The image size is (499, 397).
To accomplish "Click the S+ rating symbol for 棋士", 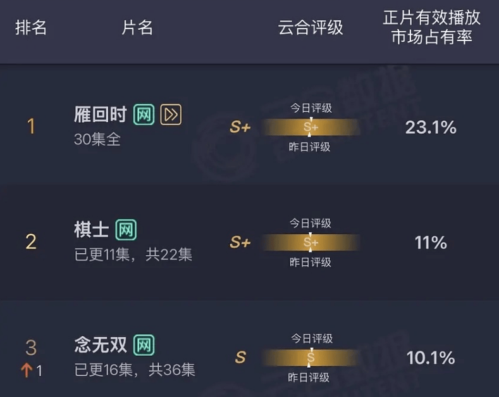I will coord(240,242).
